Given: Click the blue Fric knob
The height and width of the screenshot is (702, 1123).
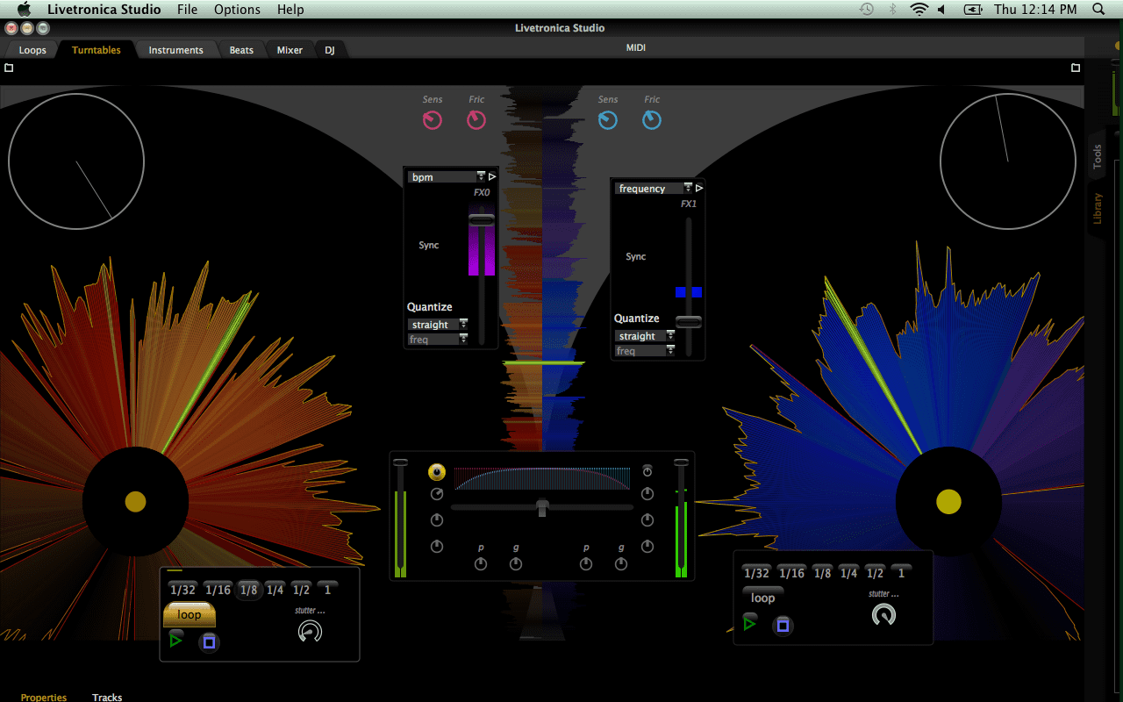Looking at the screenshot, I should [x=652, y=121].
